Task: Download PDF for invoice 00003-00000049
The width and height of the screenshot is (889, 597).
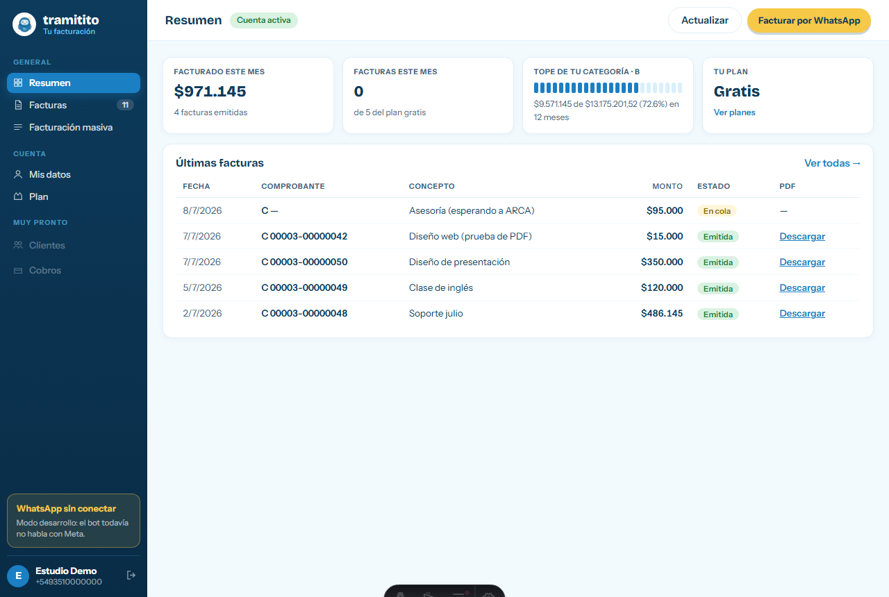Action: tap(802, 287)
